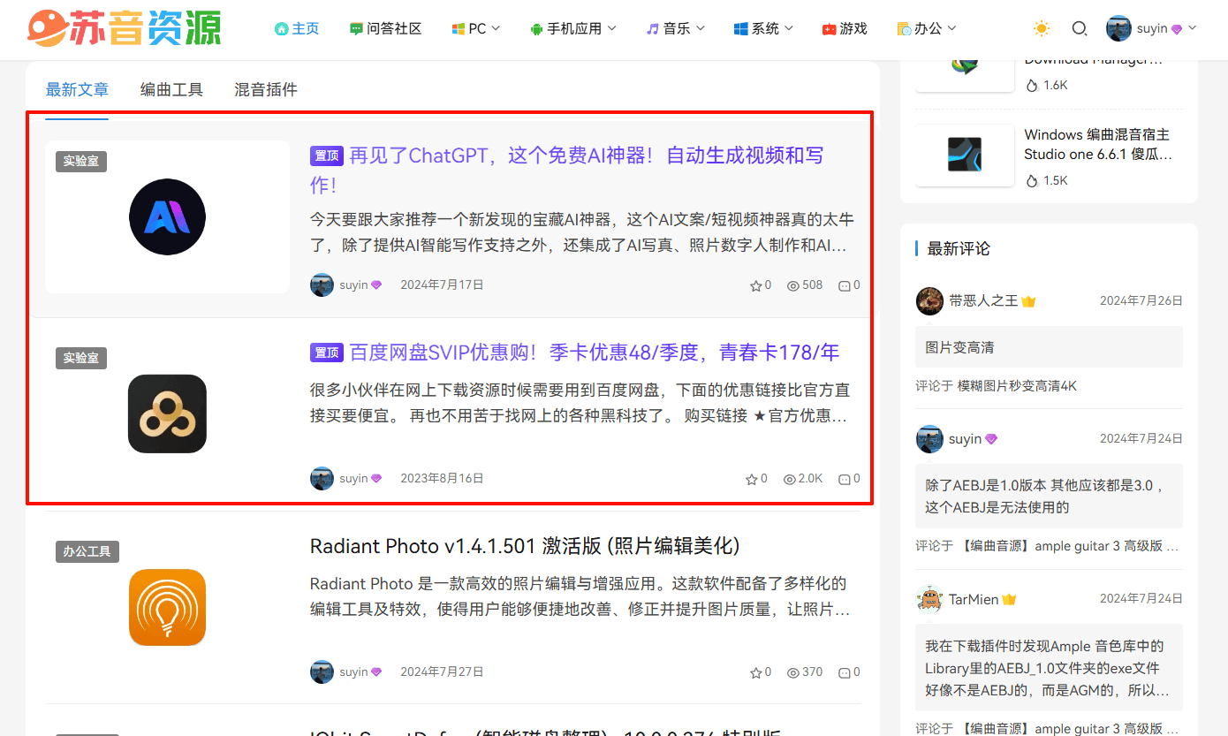Click the crown badge next to 带恶人之王

1028,301
